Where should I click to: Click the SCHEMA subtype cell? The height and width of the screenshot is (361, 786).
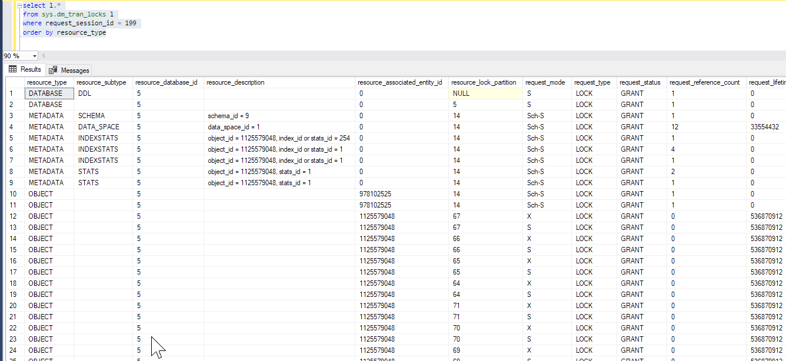pyautogui.click(x=103, y=116)
